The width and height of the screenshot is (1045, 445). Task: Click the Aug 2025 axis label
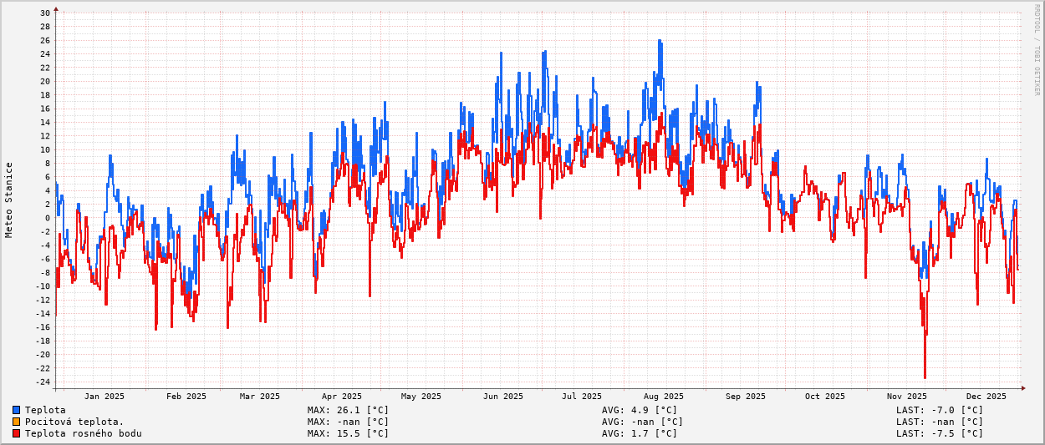664,397
